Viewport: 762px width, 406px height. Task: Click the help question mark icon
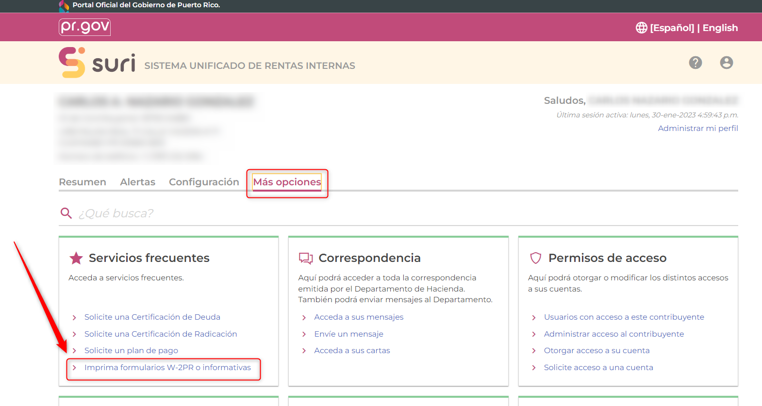tap(695, 63)
